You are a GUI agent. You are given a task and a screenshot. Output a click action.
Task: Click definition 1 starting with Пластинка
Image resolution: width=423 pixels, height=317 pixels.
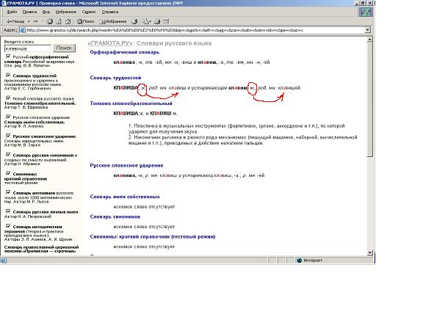[236, 129]
